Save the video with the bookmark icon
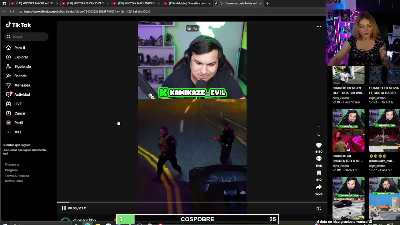The width and height of the screenshot is (400, 225). [319, 173]
